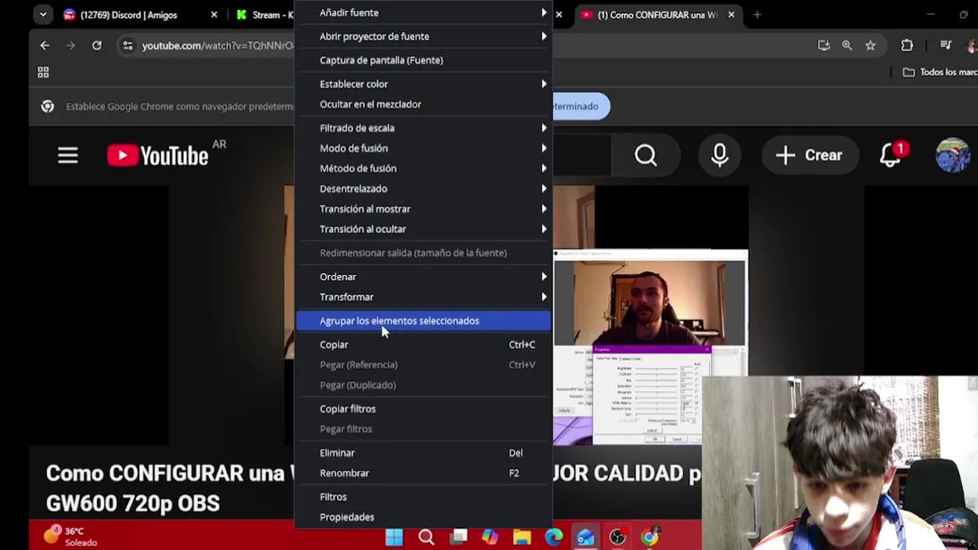Open Windows taskbar search

pyautogui.click(x=426, y=538)
